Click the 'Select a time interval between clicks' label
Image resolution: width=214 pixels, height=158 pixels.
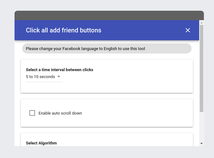(59, 70)
